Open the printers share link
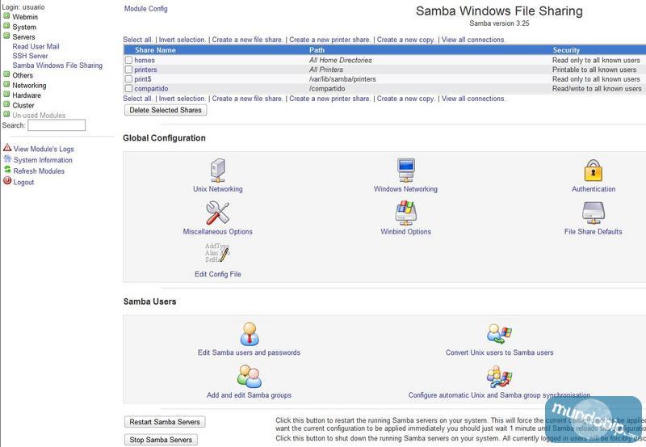This screenshot has width=646, height=447. pos(145,70)
